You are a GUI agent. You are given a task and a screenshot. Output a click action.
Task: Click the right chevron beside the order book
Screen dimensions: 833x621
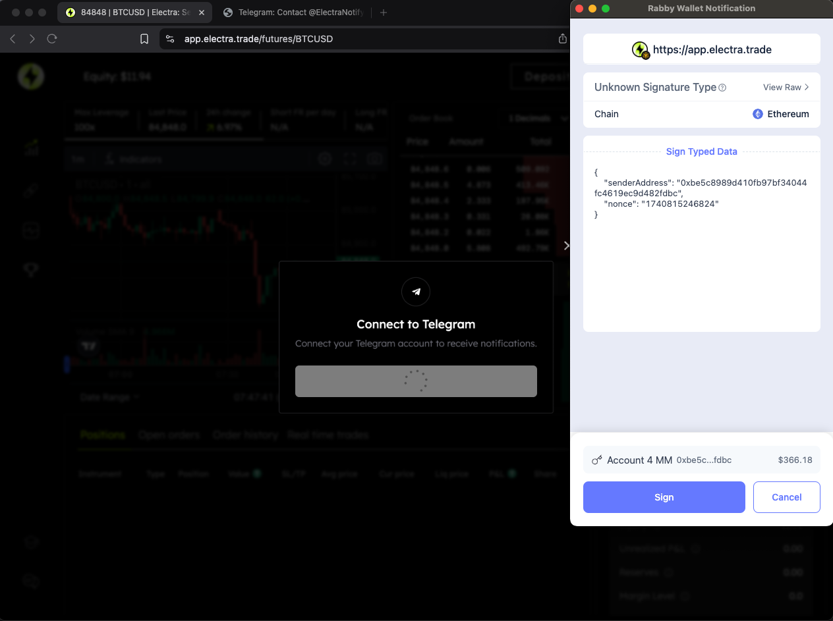coord(565,246)
